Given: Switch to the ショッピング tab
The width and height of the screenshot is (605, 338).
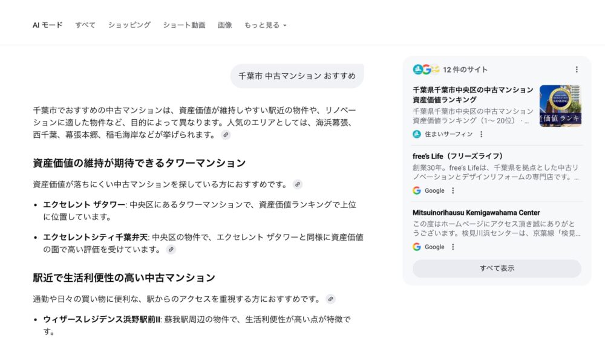Looking at the screenshot, I should coord(129,25).
